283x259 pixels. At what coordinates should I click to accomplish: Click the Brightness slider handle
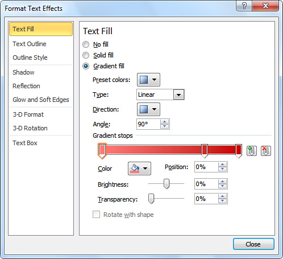tap(167, 184)
